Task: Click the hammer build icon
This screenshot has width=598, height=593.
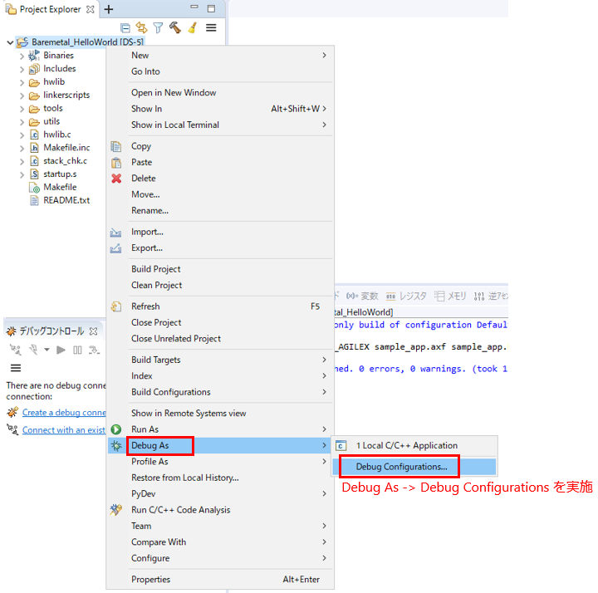Action: tap(174, 27)
